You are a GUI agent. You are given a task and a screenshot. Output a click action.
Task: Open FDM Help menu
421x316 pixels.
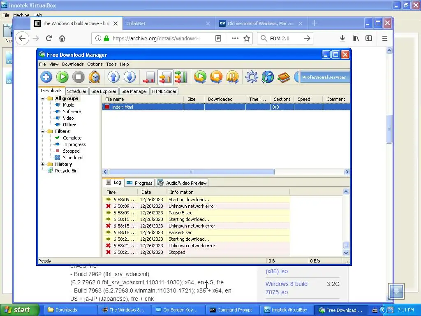[124, 64]
